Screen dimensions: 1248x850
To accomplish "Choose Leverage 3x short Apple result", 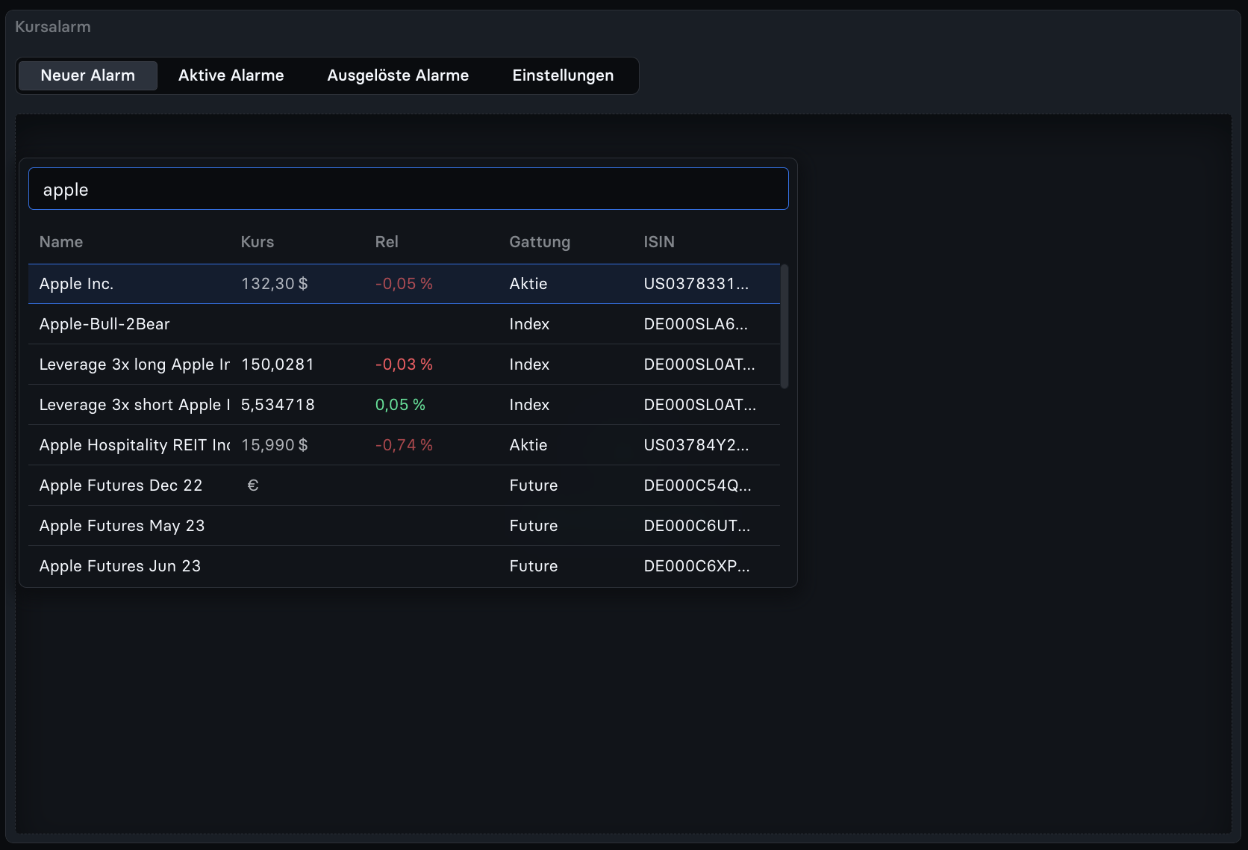I will 404,405.
